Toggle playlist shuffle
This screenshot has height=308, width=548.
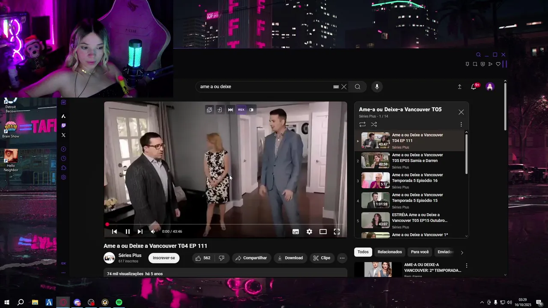pos(374,124)
